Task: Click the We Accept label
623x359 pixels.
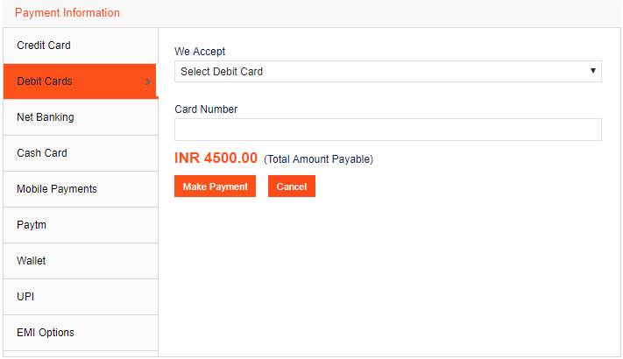Action: click(200, 52)
